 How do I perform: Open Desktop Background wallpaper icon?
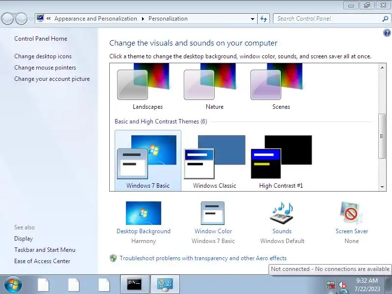[x=144, y=213]
